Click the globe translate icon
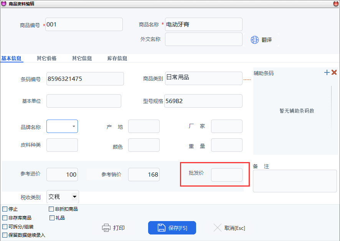This screenshot has height=241, width=340. [x=254, y=40]
